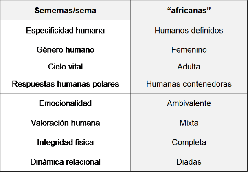248x172 pixels.
Task: Click the "Emocionalidad" row label
Action: (65, 103)
